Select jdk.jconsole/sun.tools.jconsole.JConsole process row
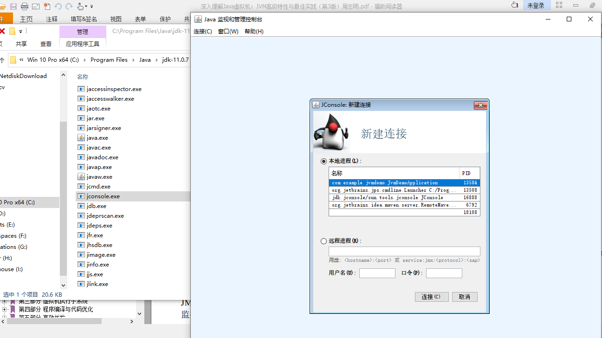The height and width of the screenshot is (338, 602). (404, 197)
